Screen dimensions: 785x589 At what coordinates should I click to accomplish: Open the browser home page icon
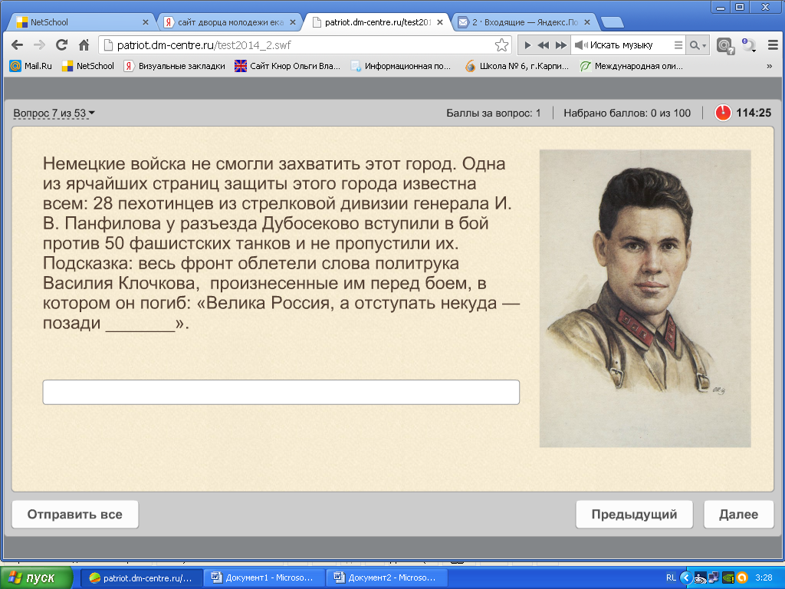[x=84, y=45]
